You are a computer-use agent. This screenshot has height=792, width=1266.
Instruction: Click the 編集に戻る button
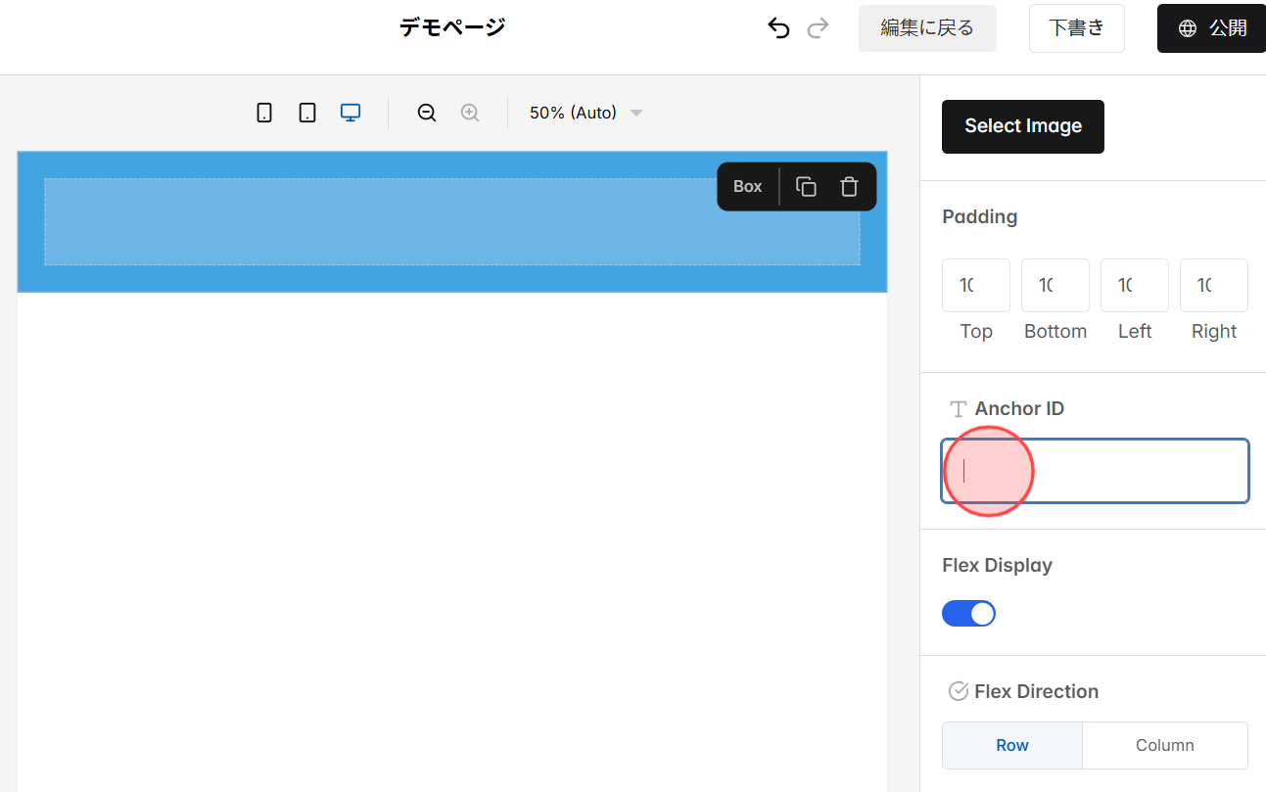[927, 27]
